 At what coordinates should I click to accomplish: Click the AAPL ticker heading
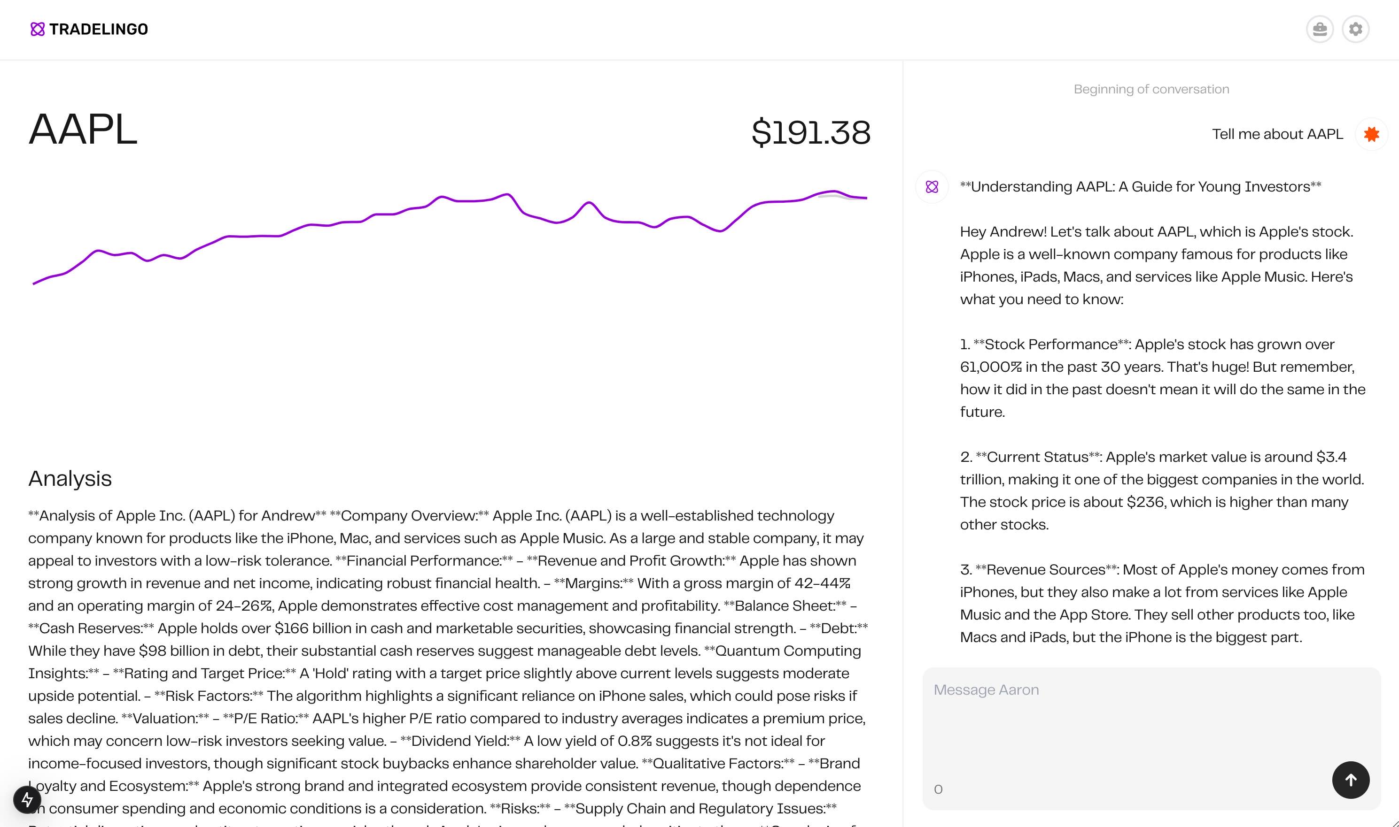83,130
